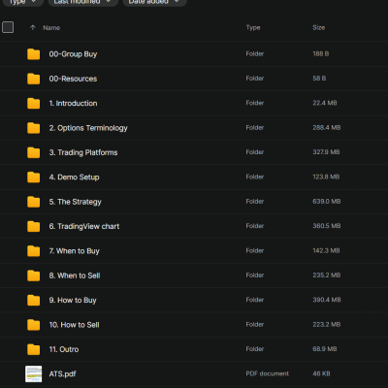Click the 5. The Strategy folder icon
The height and width of the screenshot is (388, 388).
click(x=34, y=202)
